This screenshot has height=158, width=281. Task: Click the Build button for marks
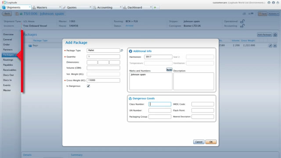pyautogui.click(x=169, y=69)
